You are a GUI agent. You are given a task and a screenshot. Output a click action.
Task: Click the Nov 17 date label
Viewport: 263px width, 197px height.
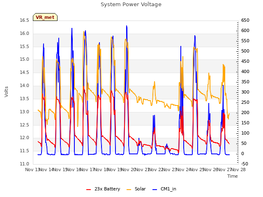88,170
